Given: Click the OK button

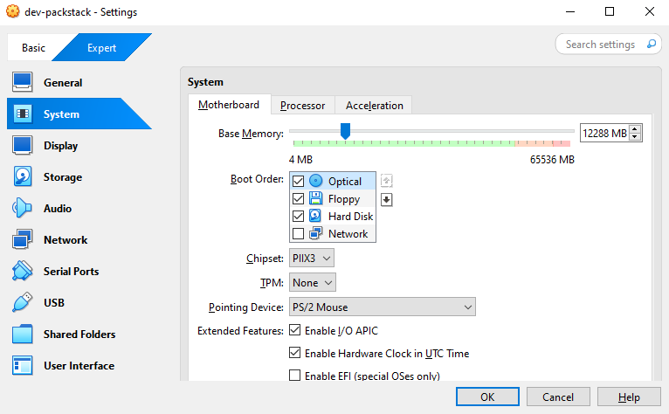Looking at the screenshot, I should click(x=487, y=397).
